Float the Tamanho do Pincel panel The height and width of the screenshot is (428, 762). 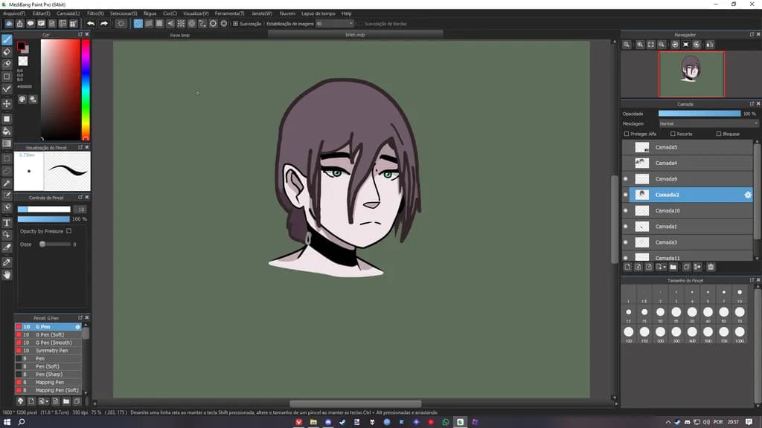(752, 280)
